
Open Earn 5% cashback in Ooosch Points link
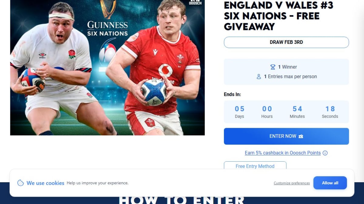point(283,153)
